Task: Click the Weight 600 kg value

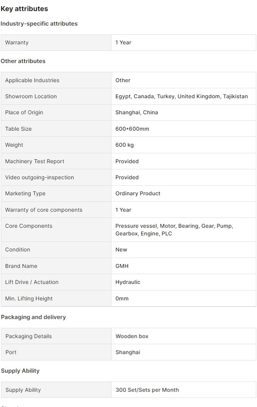Action: (124, 145)
